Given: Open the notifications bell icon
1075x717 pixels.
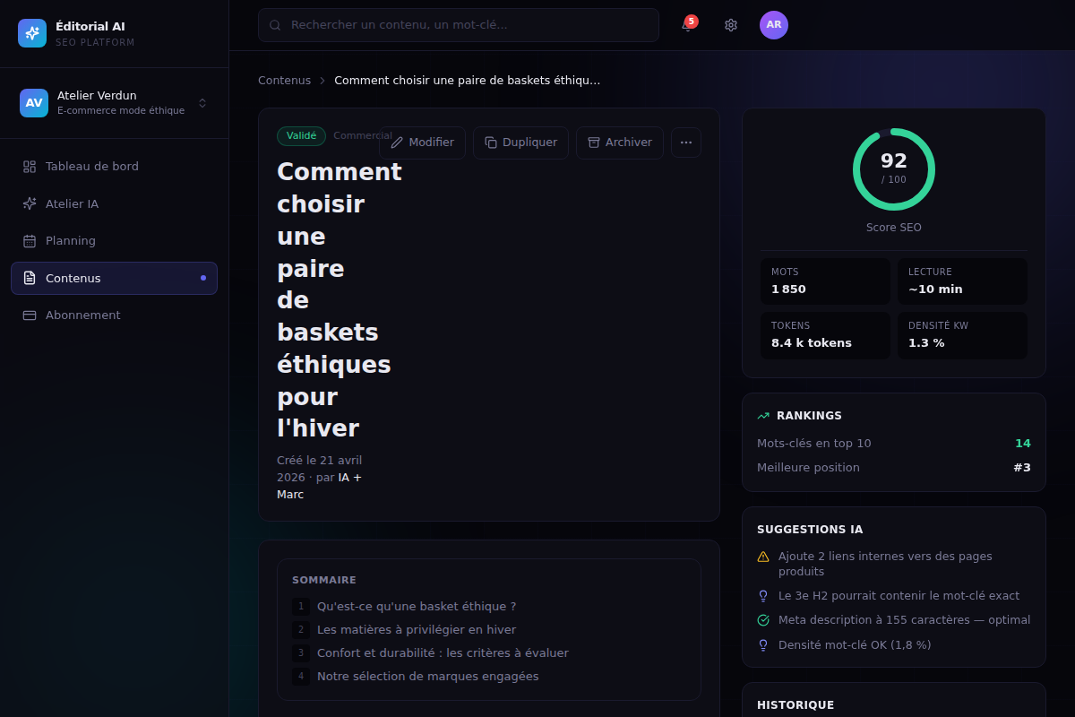Looking at the screenshot, I should (x=687, y=25).
